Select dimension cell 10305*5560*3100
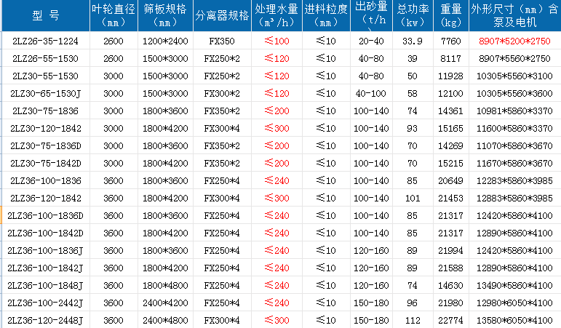This screenshot has width=561, height=328. coord(515,76)
